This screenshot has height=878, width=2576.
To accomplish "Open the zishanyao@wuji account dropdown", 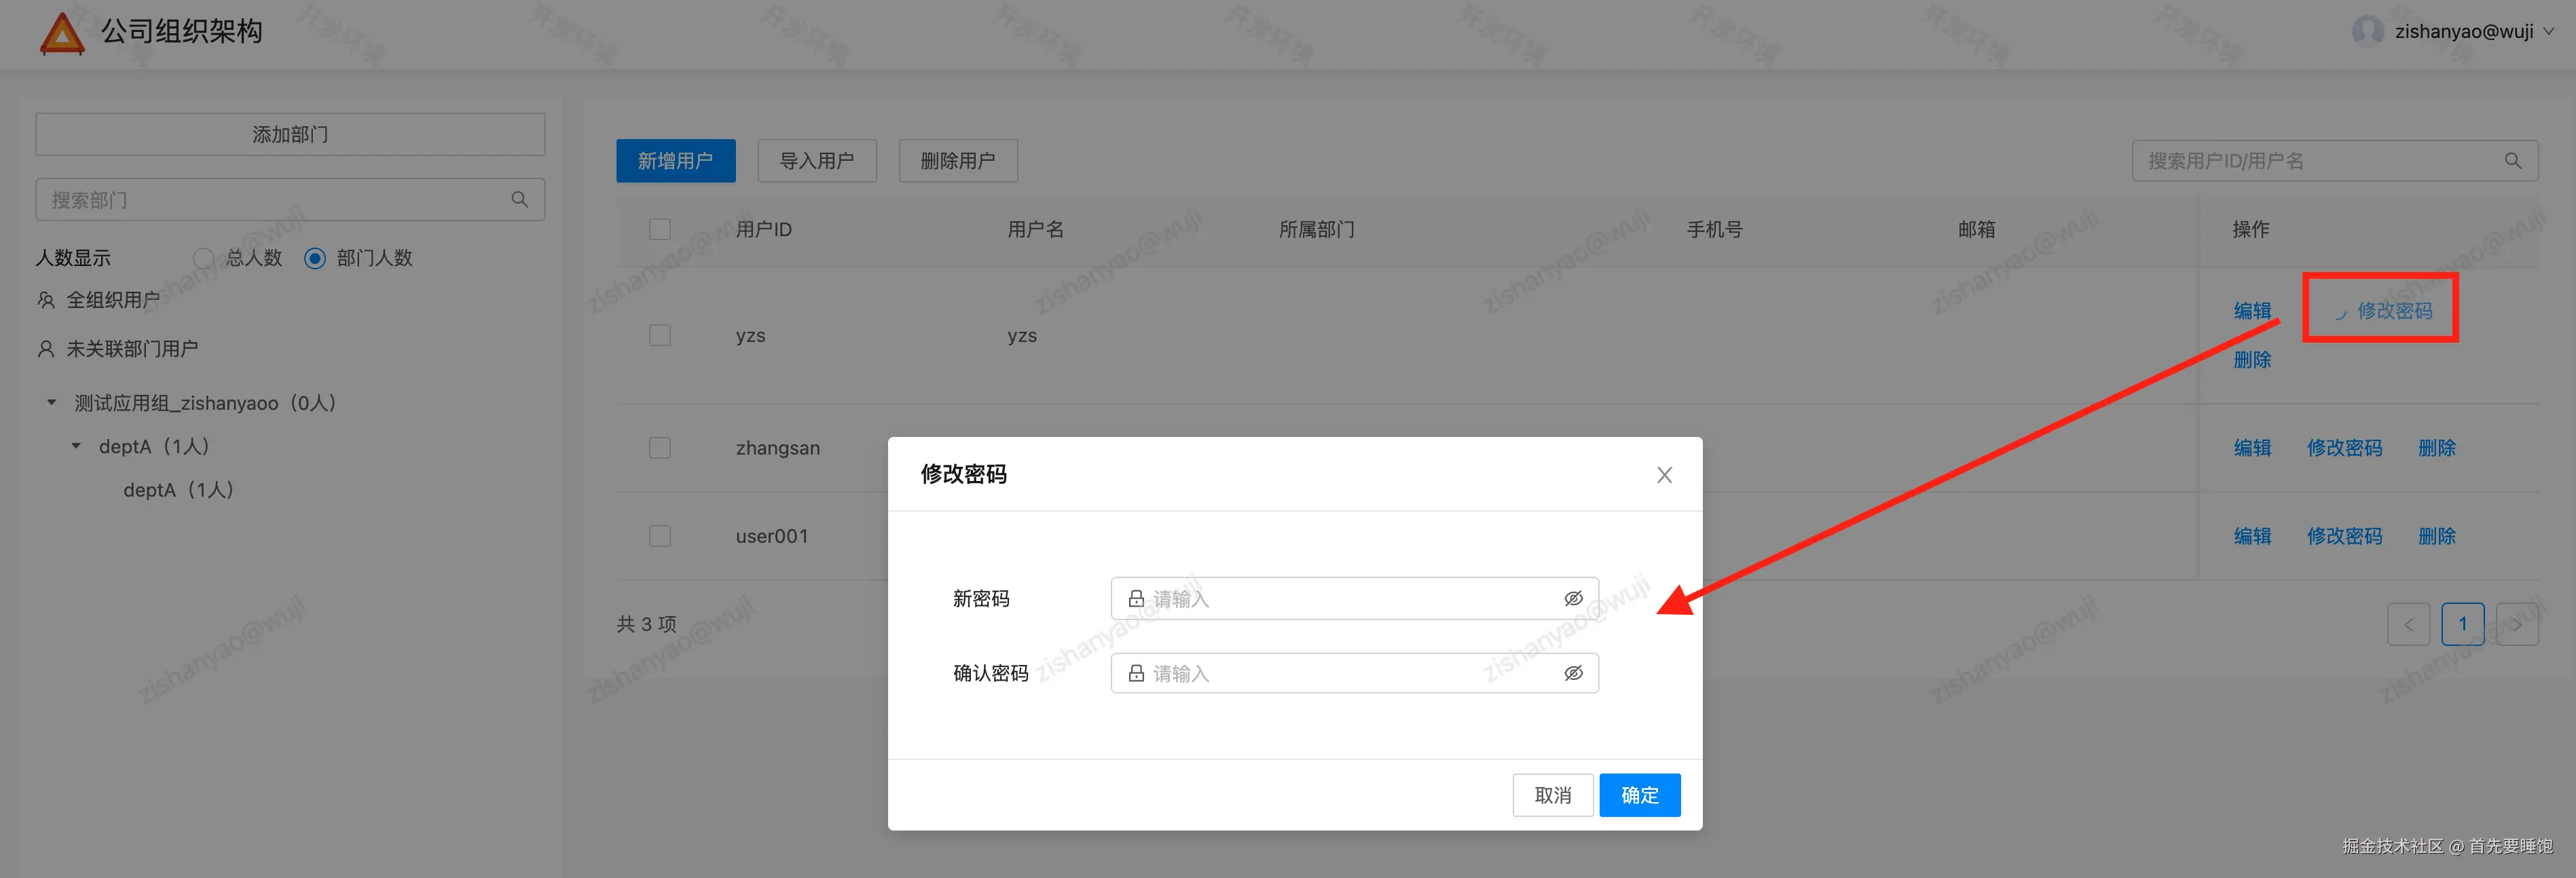I will coord(2464,31).
